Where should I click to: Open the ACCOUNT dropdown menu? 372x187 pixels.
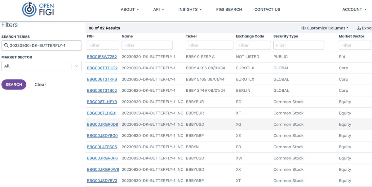[354, 9]
